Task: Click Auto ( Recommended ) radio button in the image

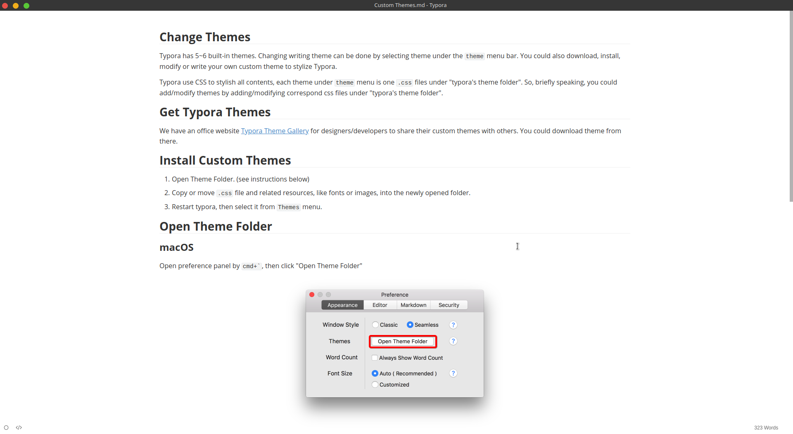Action: pyautogui.click(x=375, y=373)
